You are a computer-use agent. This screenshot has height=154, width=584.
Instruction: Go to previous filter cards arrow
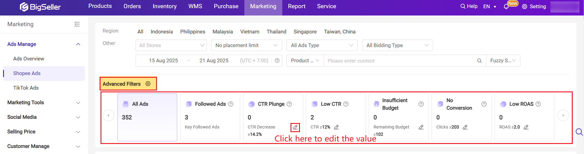pos(108,115)
